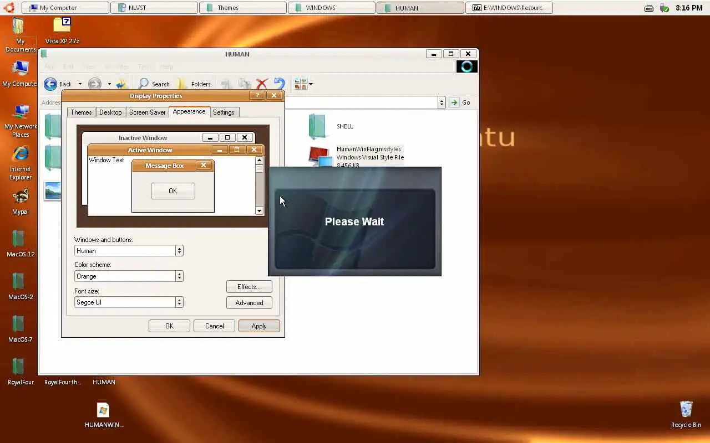This screenshot has width=710, height=443.
Task: Switch to Themes taskbar button
Action: pyautogui.click(x=242, y=8)
